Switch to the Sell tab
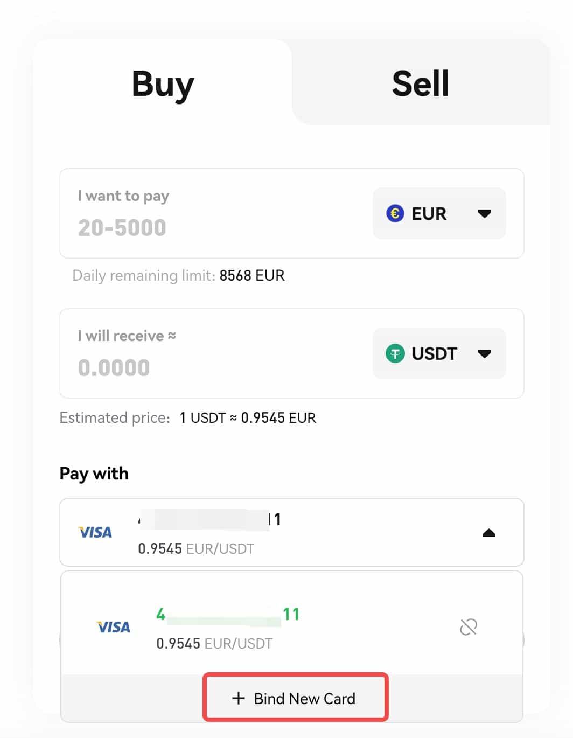The image size is (573, 738). click(421, 84)
